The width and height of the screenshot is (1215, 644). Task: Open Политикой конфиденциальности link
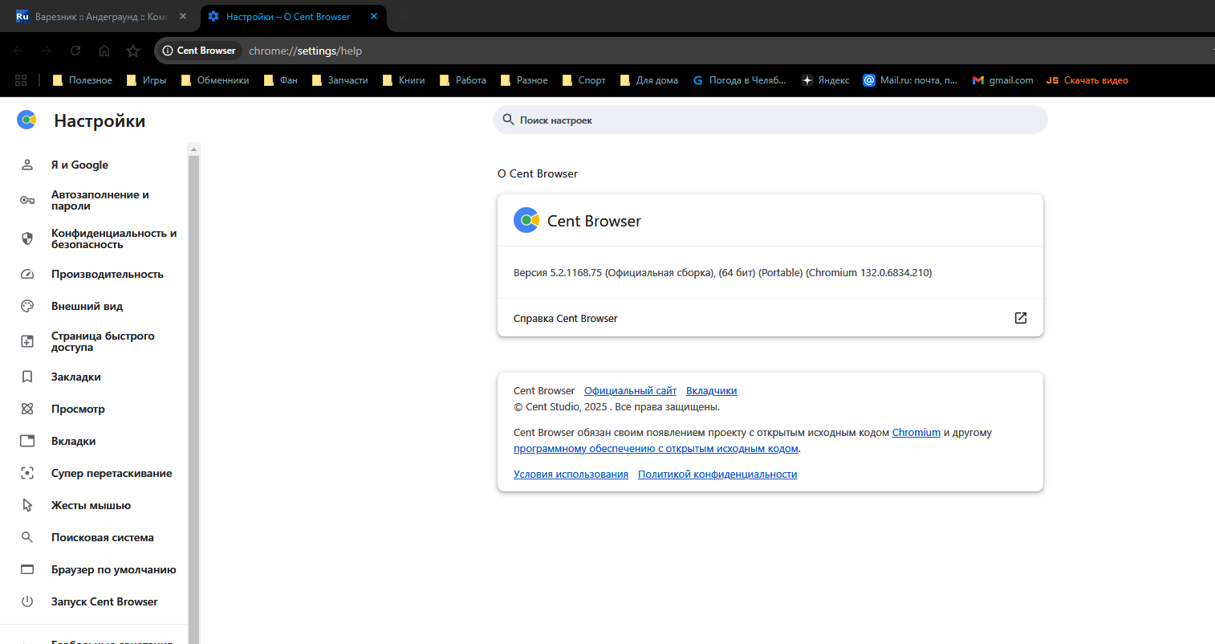pyautogui.click(x=717, y=475)
